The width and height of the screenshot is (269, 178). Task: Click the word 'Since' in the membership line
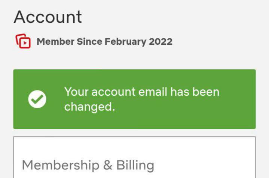coord(89,41)
